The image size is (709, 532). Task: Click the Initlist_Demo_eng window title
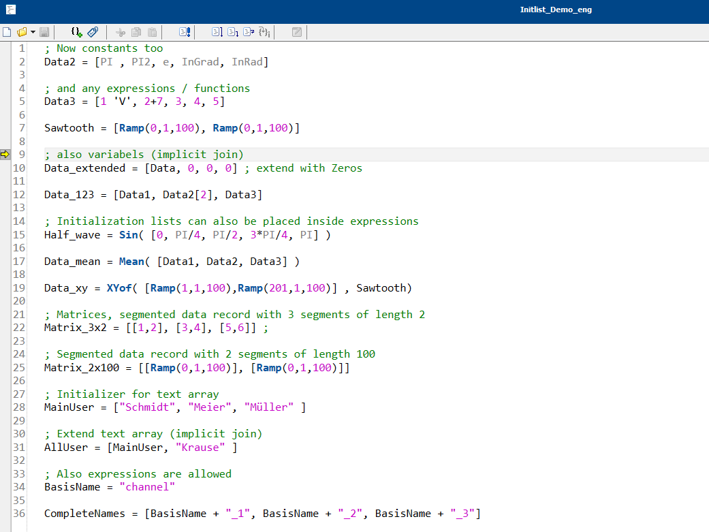[556, 10]
